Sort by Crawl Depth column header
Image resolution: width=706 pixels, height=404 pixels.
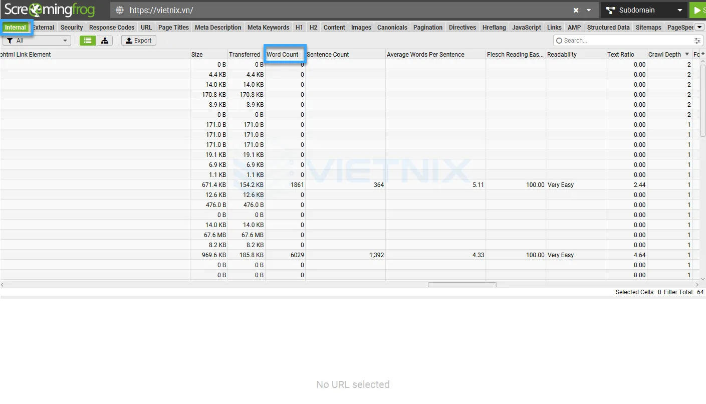pos(664,55)
